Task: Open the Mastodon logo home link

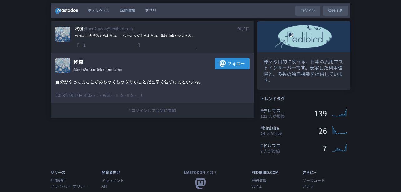Action: pos(67,11)
